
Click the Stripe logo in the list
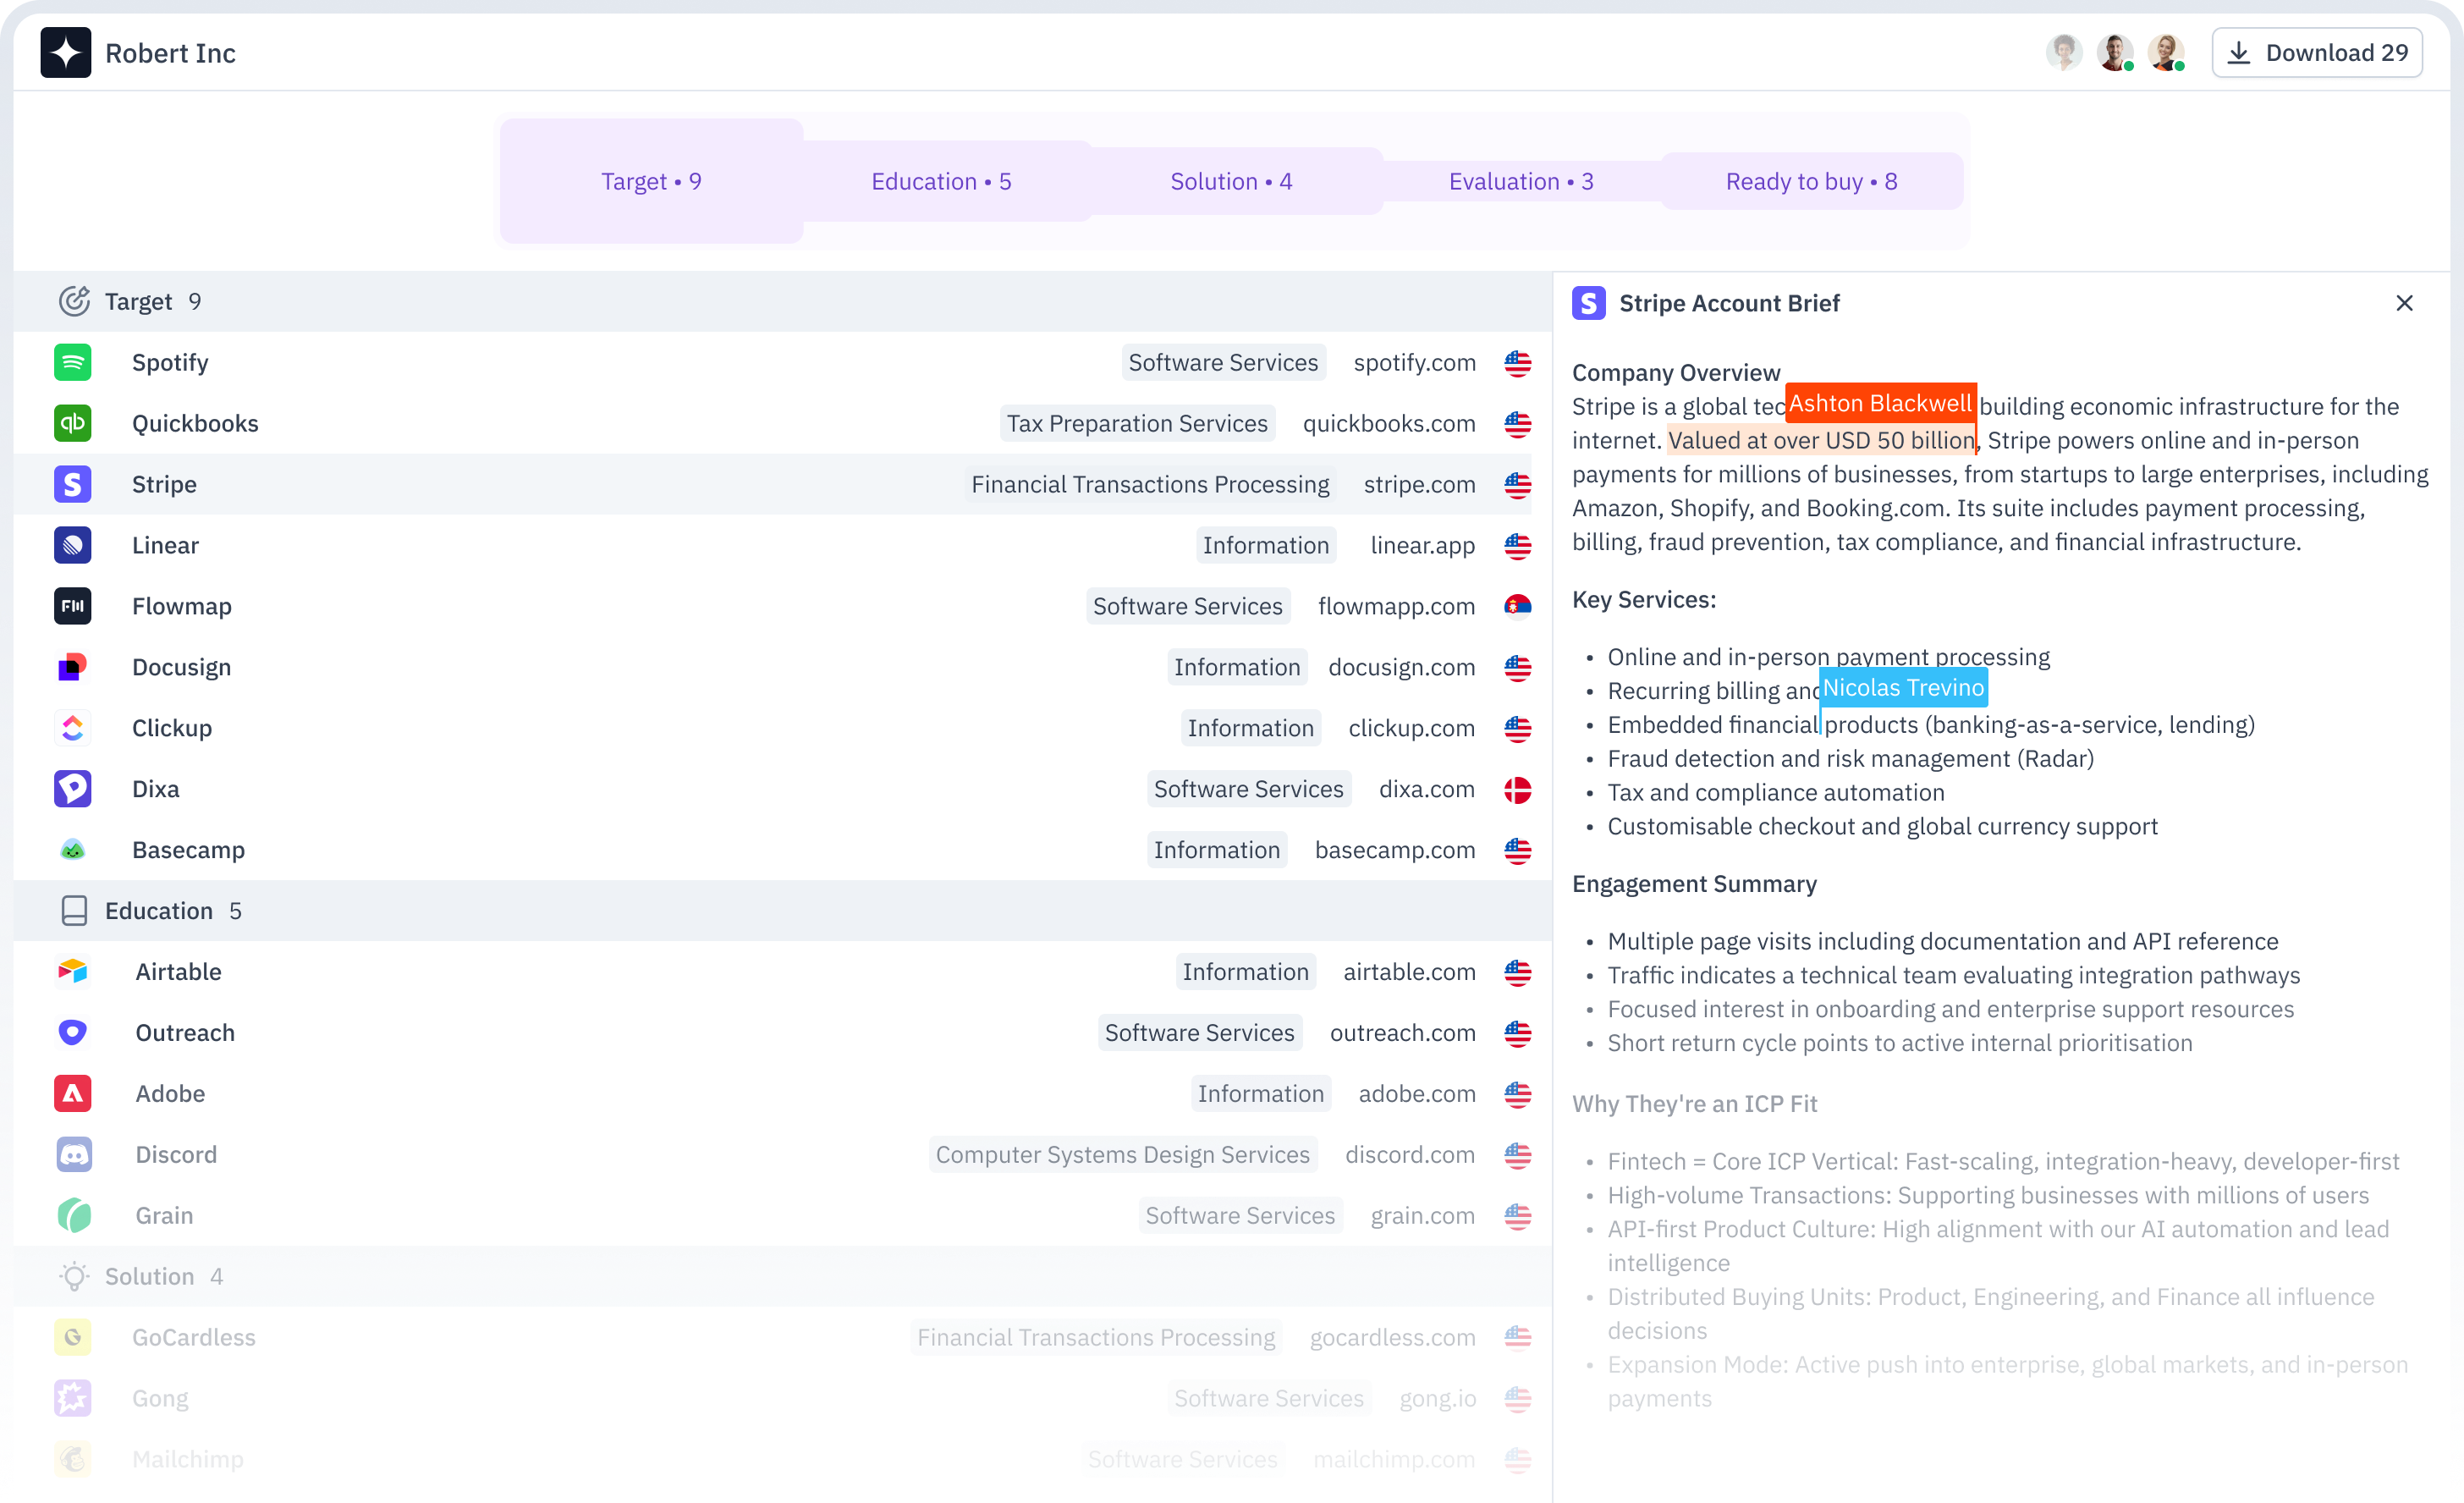(x=72, y=484)
